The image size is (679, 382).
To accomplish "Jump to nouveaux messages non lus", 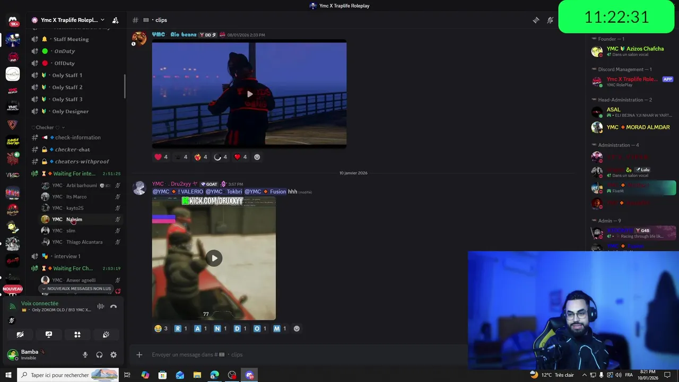I will pyautogui.click(x=76, y=289).
